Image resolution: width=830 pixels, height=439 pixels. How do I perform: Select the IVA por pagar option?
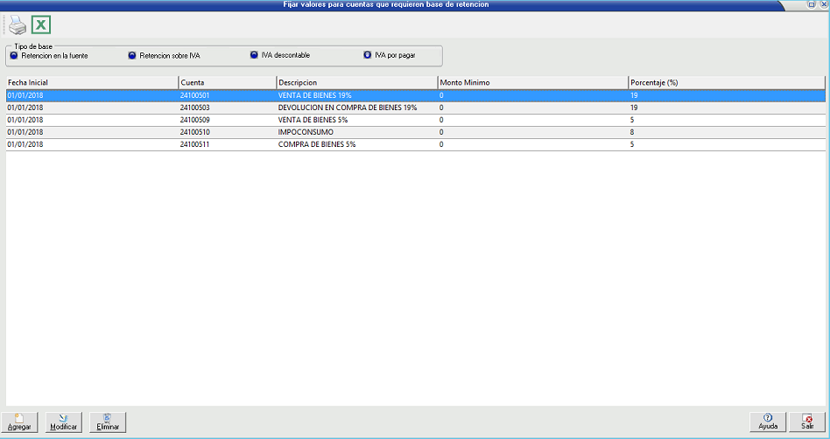(367, 55)
